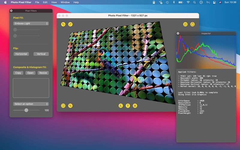
Task: Open Spotlight search in the menu bar
Action: [194, 2]
